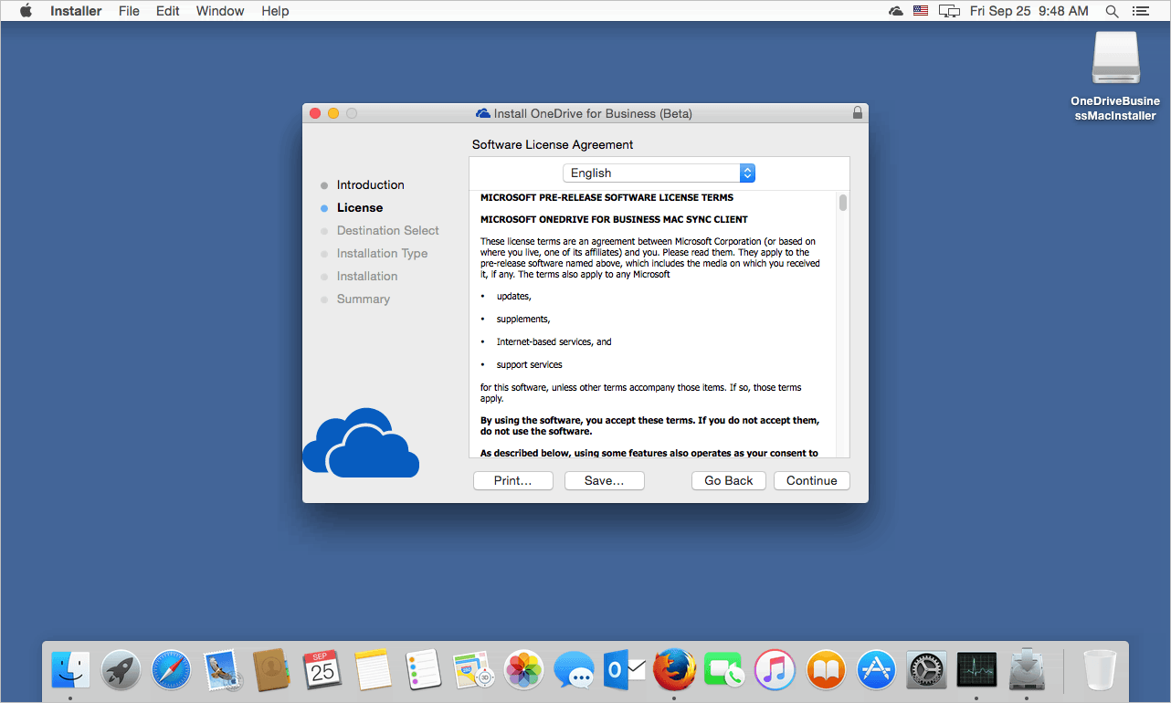Screen dimensions: 1171x703
Task: Click the lock icon in installer title bar
Action: 857,113
